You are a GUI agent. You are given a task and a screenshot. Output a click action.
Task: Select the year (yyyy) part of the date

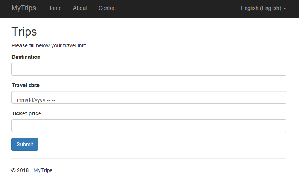(40, 100)
